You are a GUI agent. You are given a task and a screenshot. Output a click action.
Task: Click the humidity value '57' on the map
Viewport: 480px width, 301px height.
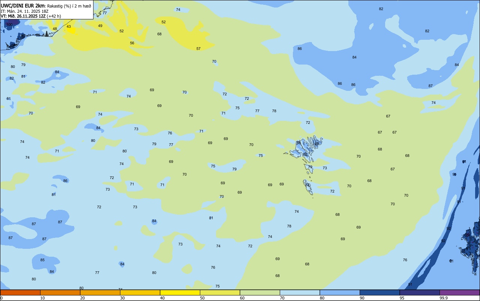point(198,49)
